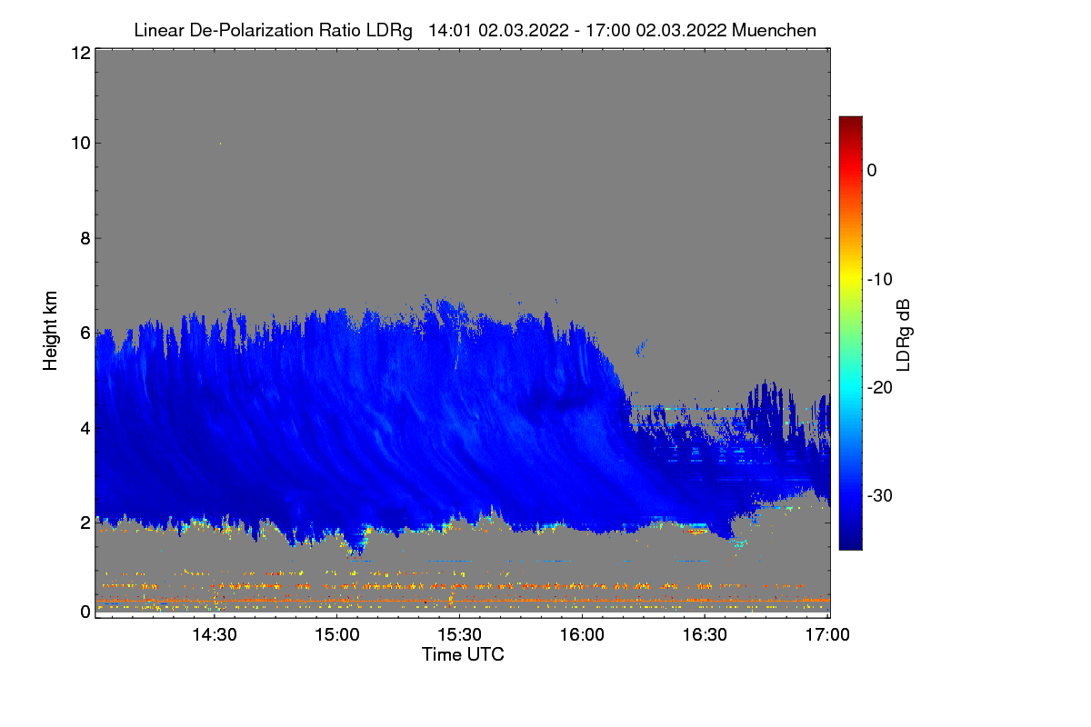Click the colorbar value label -10

880,279
